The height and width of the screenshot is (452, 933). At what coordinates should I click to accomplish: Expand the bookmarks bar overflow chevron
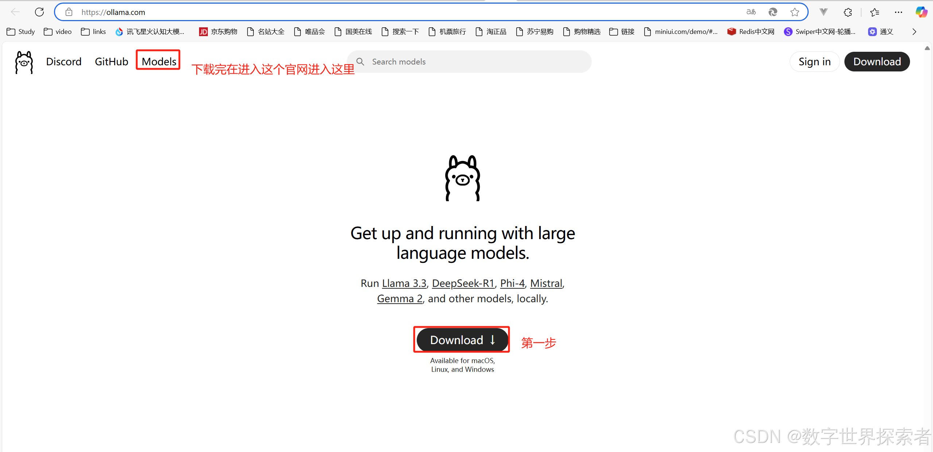(914, 32)
